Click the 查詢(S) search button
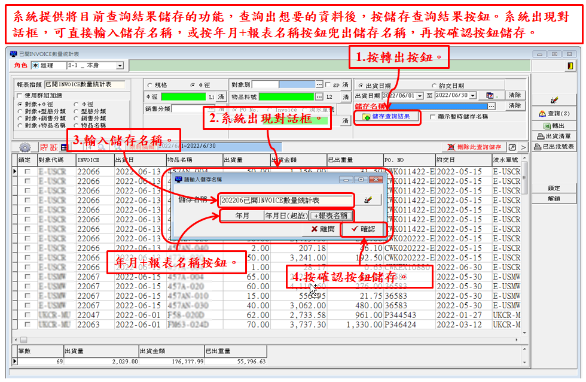Screen dimensions: 586x382 click(554, 113)
